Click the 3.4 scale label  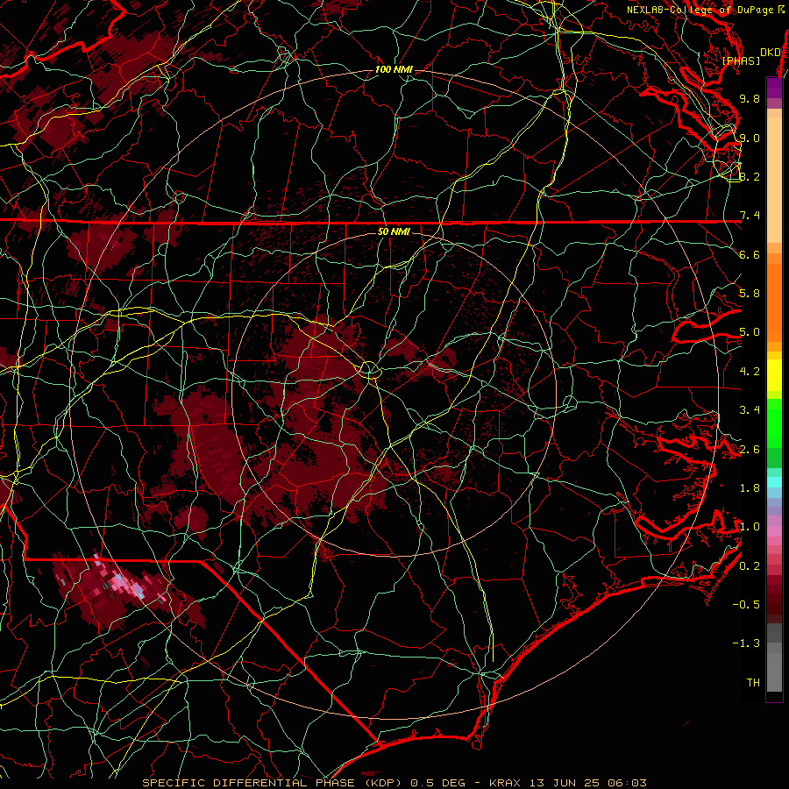[750, 410]
